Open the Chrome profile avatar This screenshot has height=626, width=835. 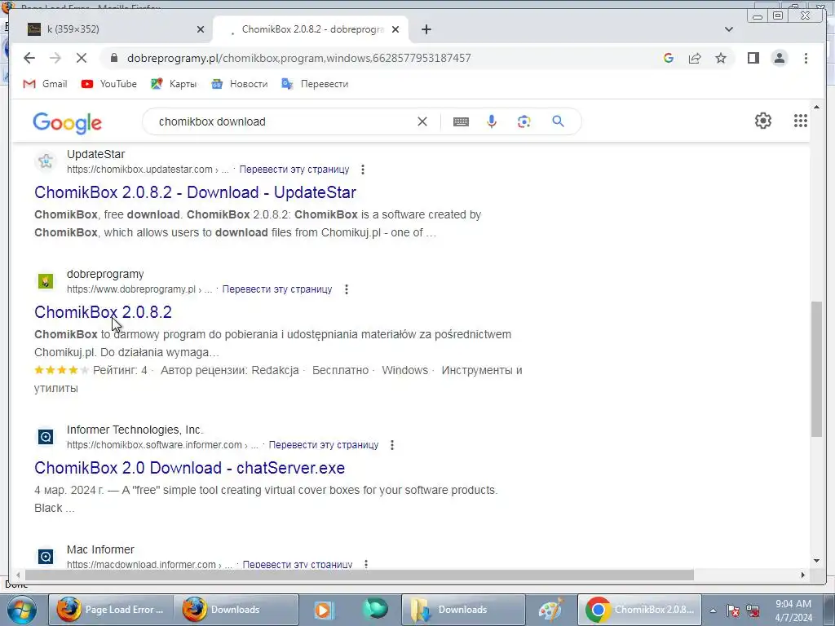779,58
